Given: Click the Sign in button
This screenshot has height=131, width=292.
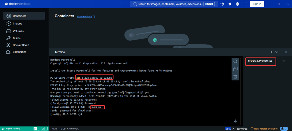Looking at the screenshot, I should (257, 4).
